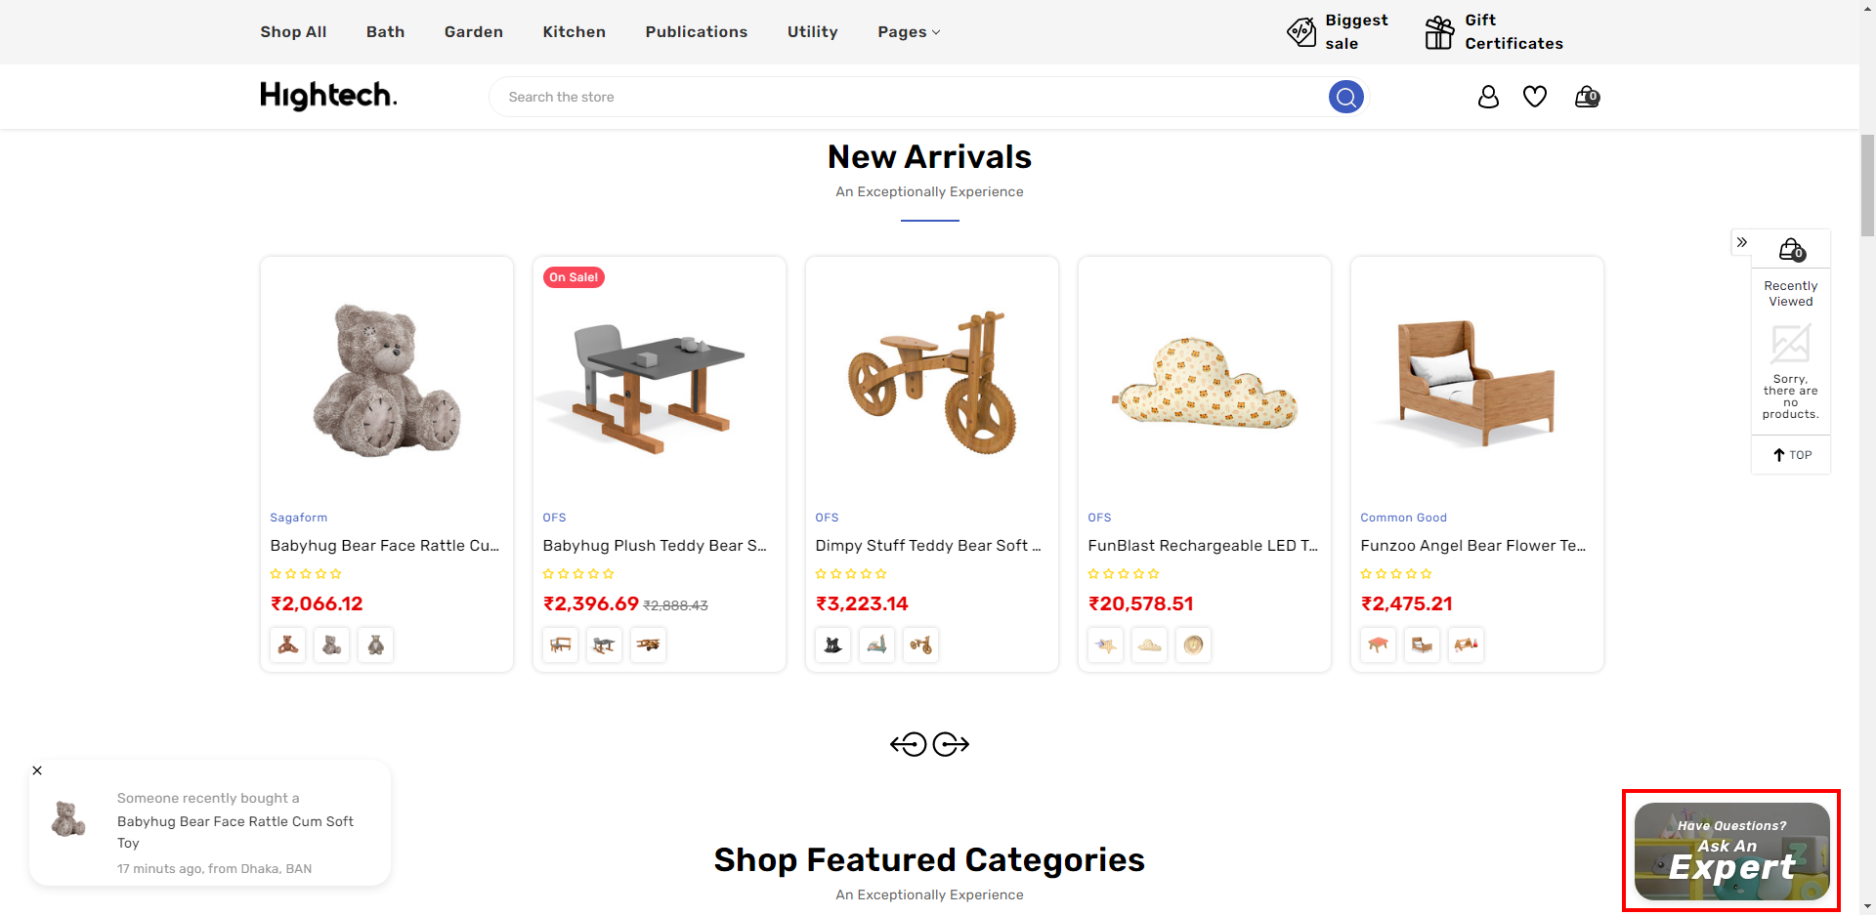
Task: Click the Biggest sale tag icon
Action: tap(1301, 32)
